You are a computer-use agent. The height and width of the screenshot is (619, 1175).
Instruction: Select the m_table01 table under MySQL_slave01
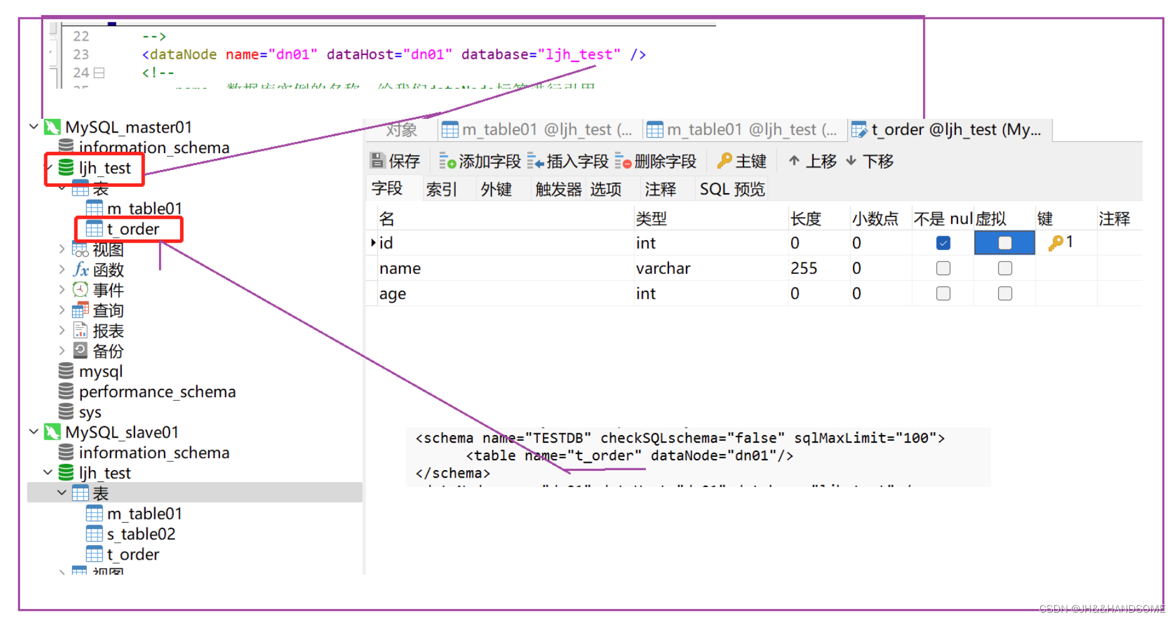point(144,513)
